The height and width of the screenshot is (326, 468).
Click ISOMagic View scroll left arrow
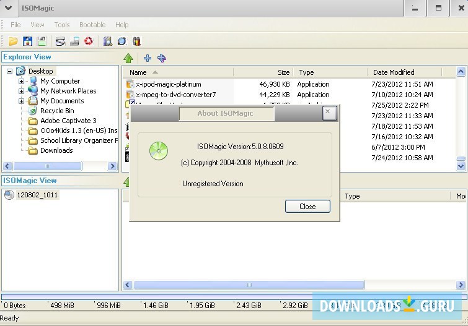pos(128,285)
